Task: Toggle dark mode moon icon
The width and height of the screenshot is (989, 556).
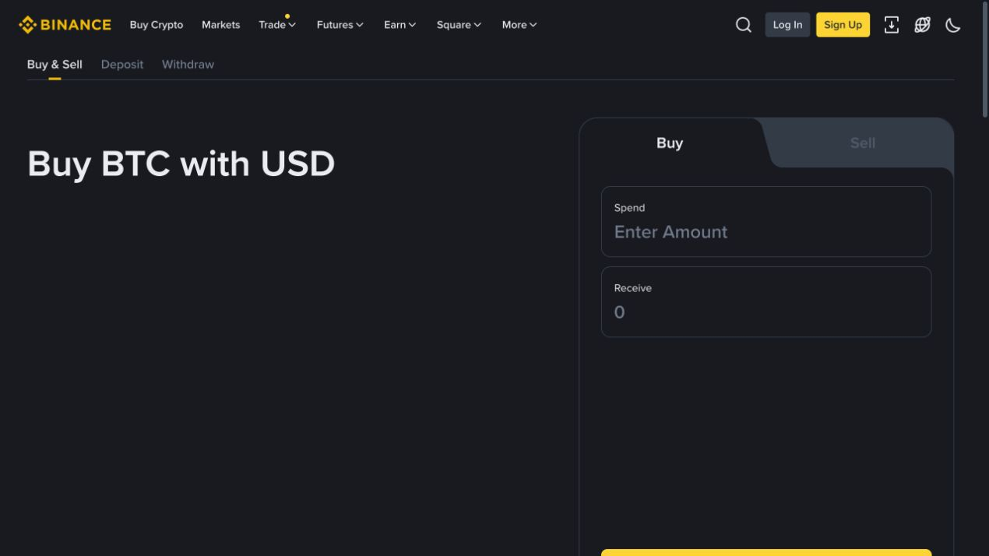Action: [x=953, y=25]
